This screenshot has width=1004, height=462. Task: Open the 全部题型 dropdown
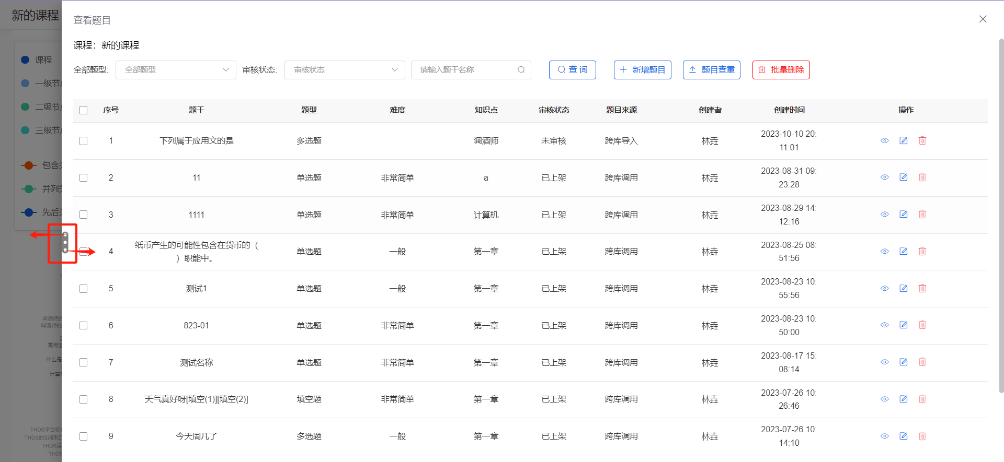coord(176,70)
